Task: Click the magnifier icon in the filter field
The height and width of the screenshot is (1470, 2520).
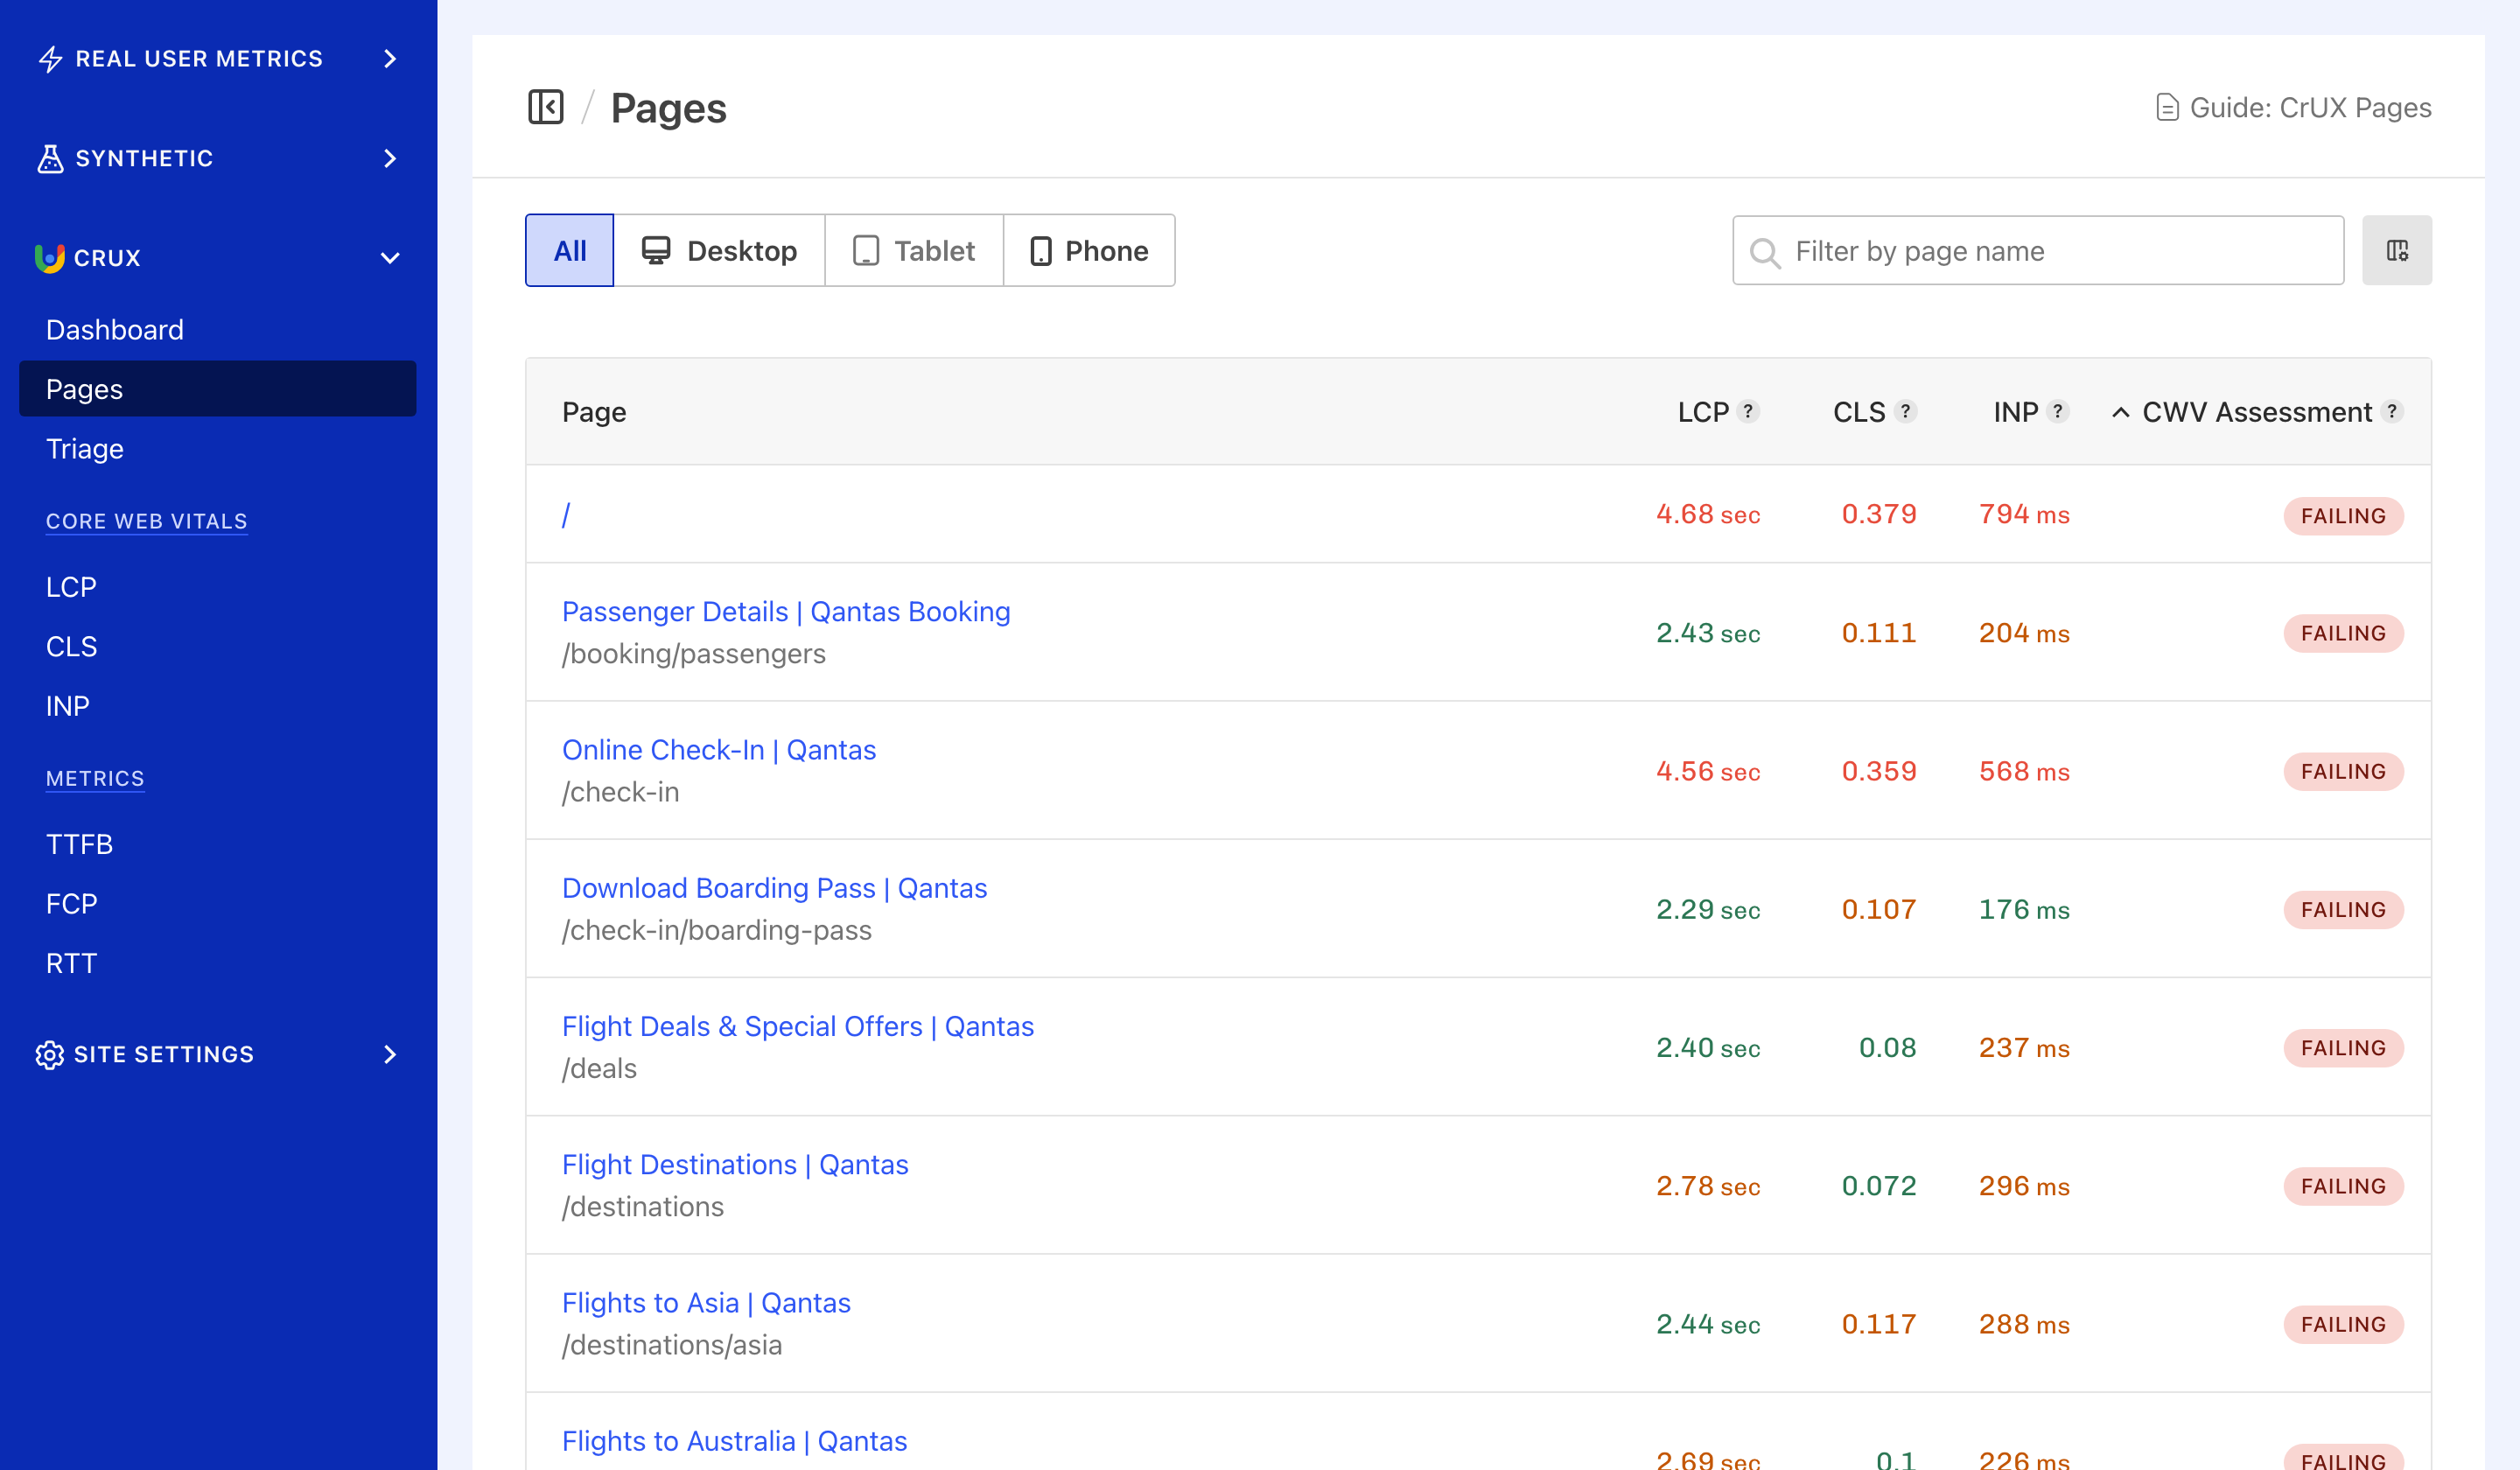Action: [x=1766, y=251]
